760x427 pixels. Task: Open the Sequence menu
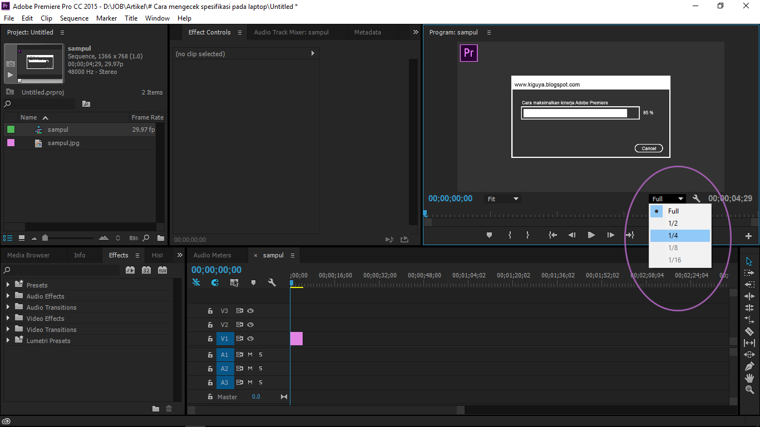coord(74,18)
